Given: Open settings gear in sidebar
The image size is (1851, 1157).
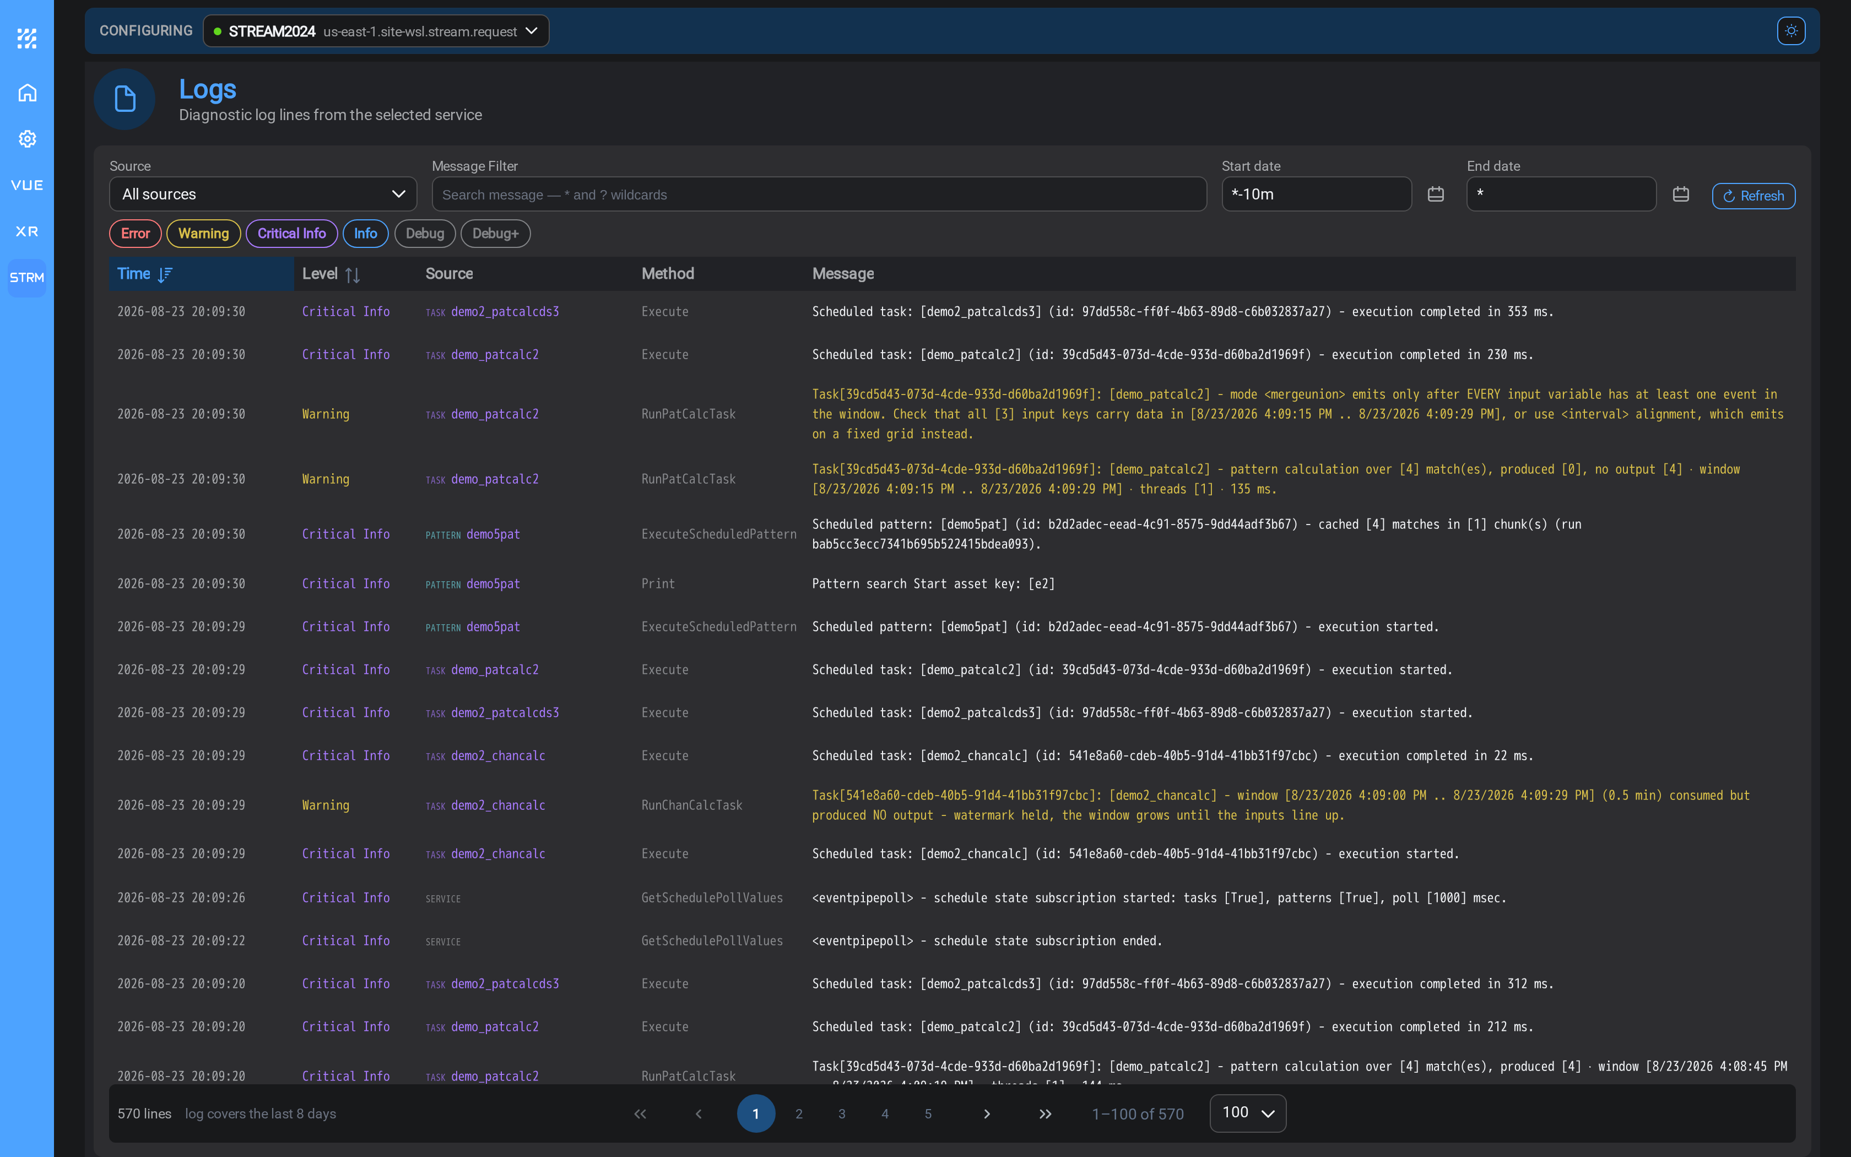Looking at the screenshot, I should [27, 138].
